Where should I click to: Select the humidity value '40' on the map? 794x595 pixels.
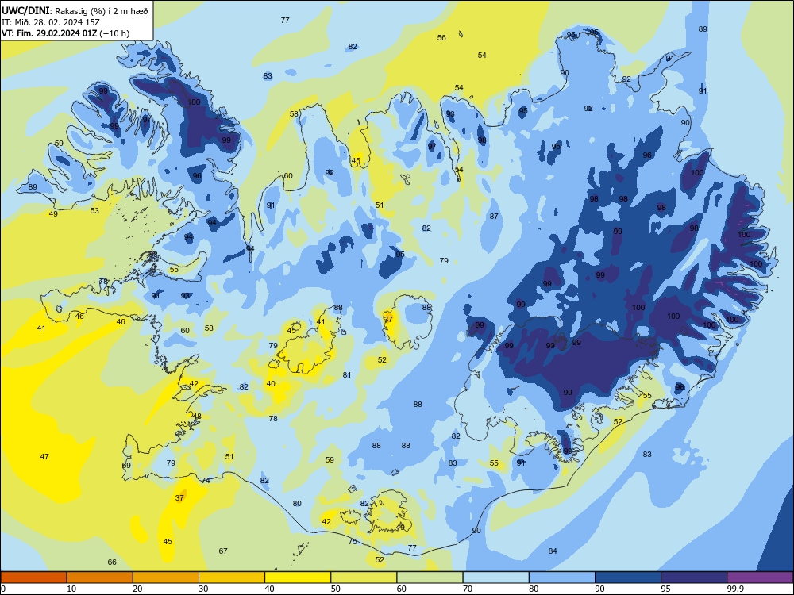[271, 383]
